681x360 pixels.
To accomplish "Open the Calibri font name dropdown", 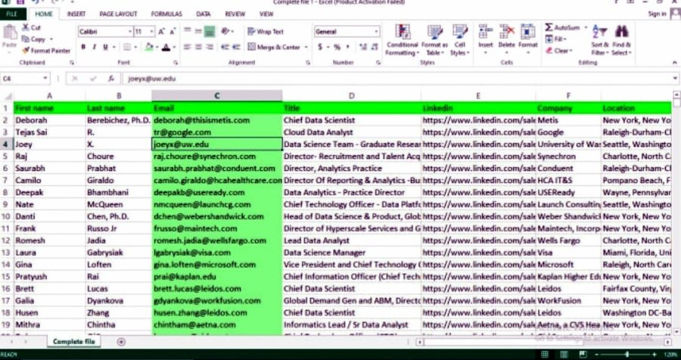I will [130, 32].
